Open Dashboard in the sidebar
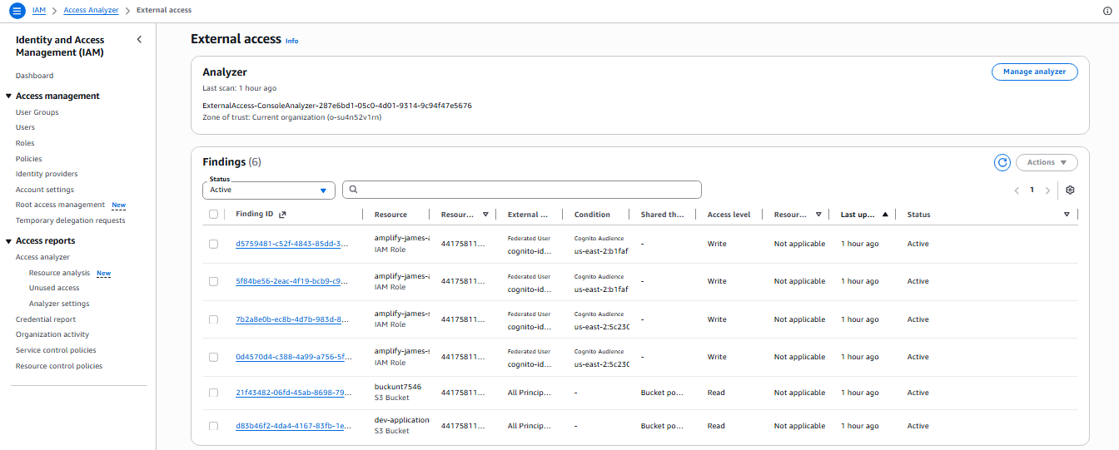Screen dimensions: 1119x450 (x=34, y=76)
